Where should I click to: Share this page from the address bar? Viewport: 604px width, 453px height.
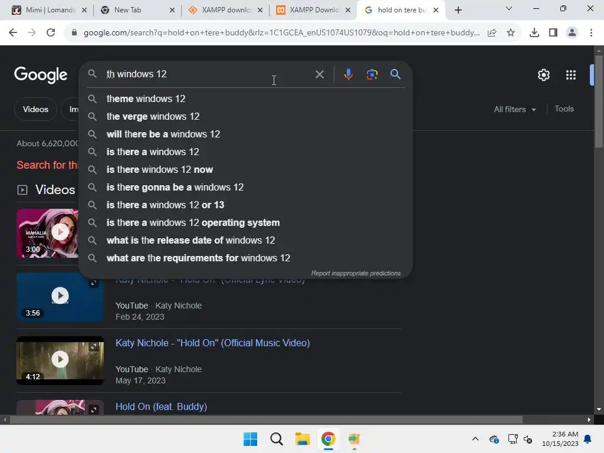tap(492, 33)
